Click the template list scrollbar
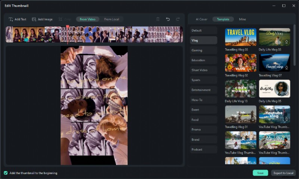Viewport: 299px width, 179px height. (x=295, y=46)
